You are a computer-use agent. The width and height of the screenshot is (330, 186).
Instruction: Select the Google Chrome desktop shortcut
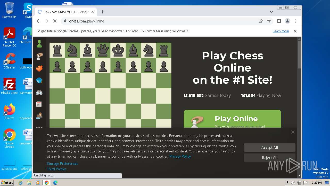pos(9,138)
